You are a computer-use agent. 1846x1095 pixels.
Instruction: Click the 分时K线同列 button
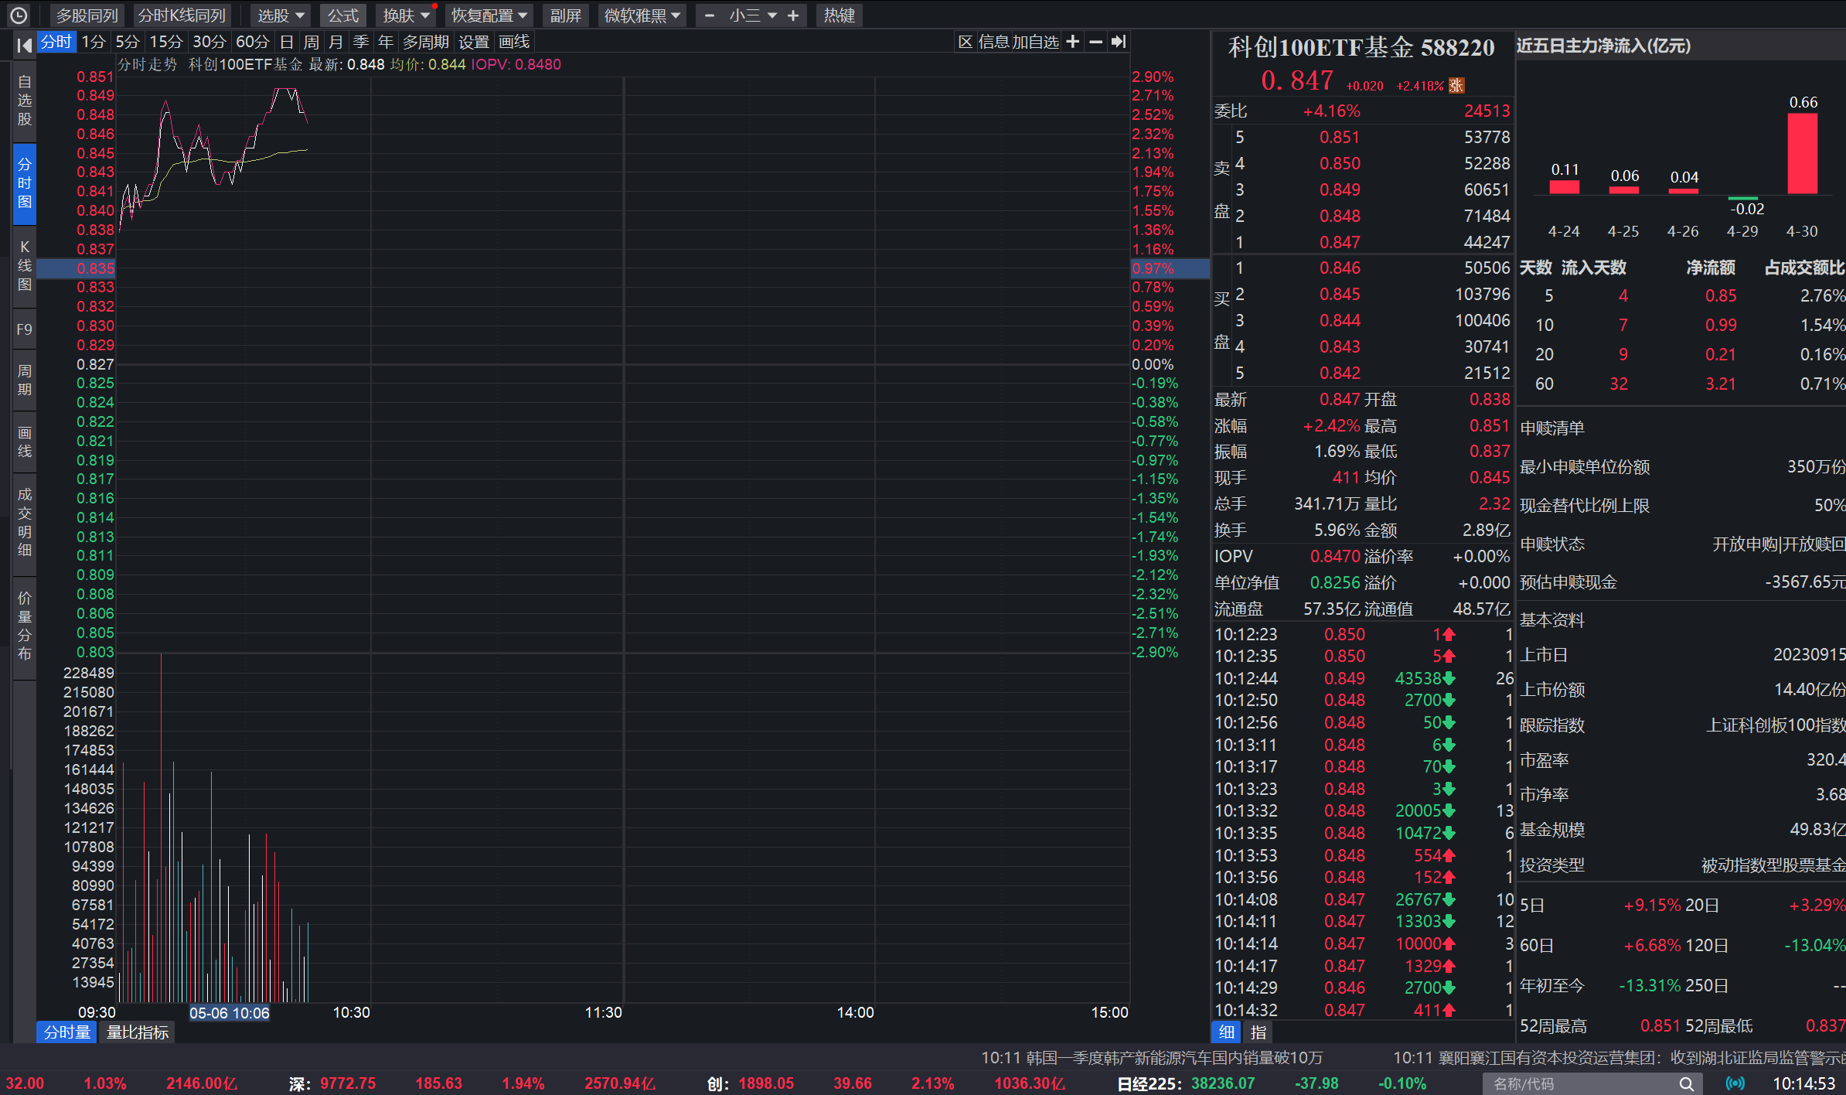[182, 15]
